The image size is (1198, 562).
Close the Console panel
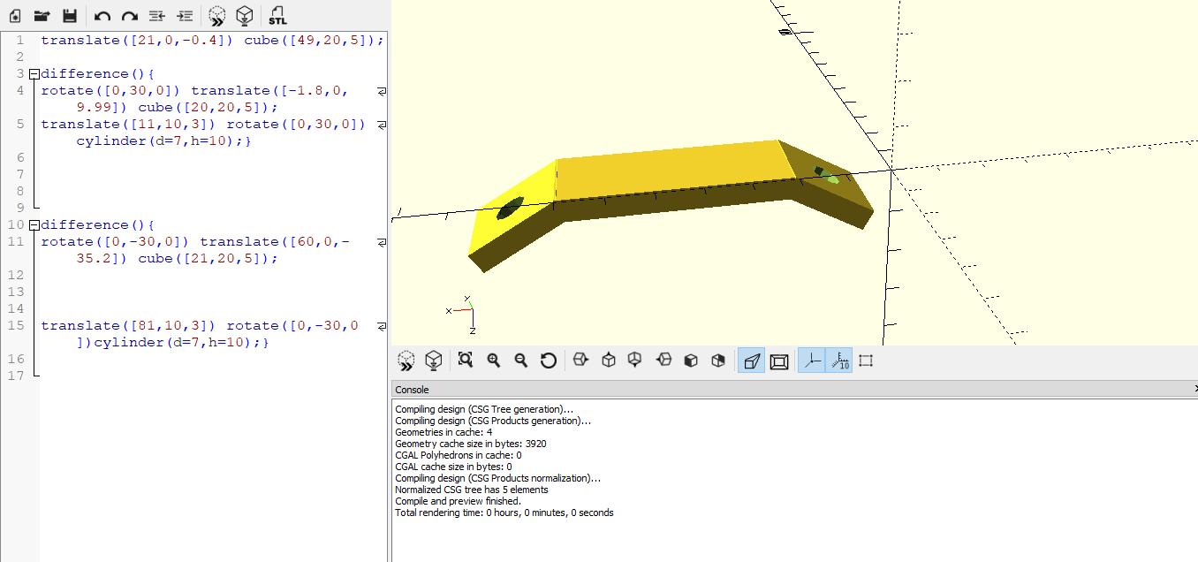click(x=1194, y=389)
